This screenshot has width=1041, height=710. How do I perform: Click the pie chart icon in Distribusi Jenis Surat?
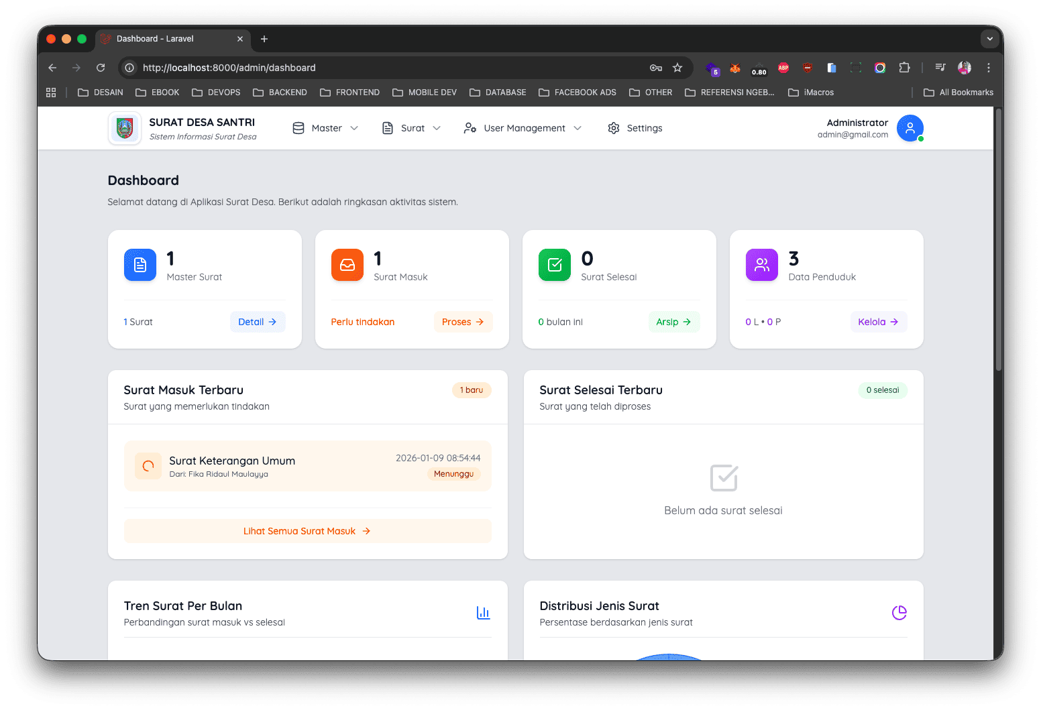click(x=899, y=613)
